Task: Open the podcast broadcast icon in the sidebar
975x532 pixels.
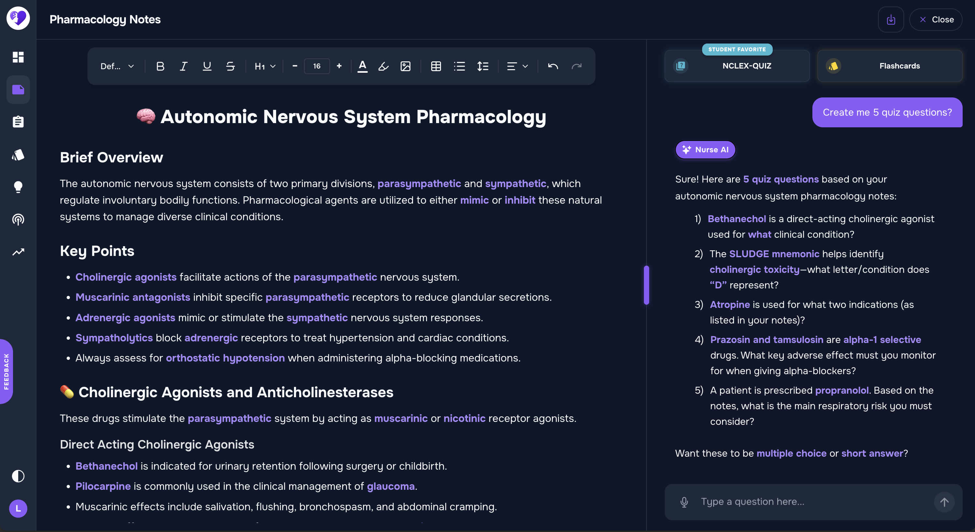Action: [18, 219]
